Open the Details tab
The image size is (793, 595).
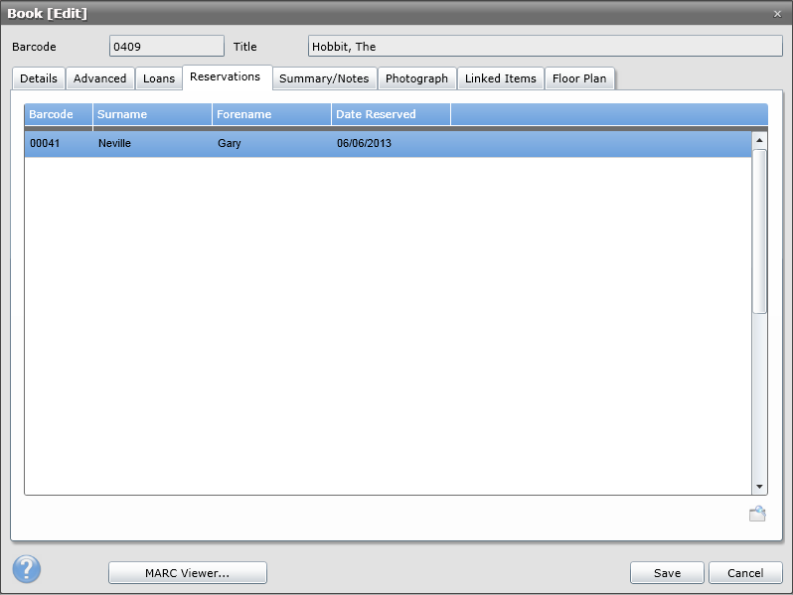coord(39,78)
